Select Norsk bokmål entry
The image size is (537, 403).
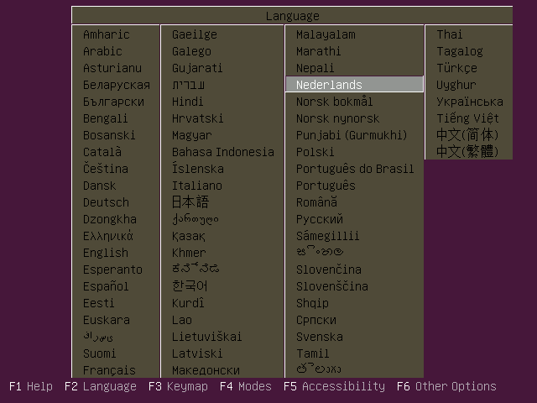(334, 102)
